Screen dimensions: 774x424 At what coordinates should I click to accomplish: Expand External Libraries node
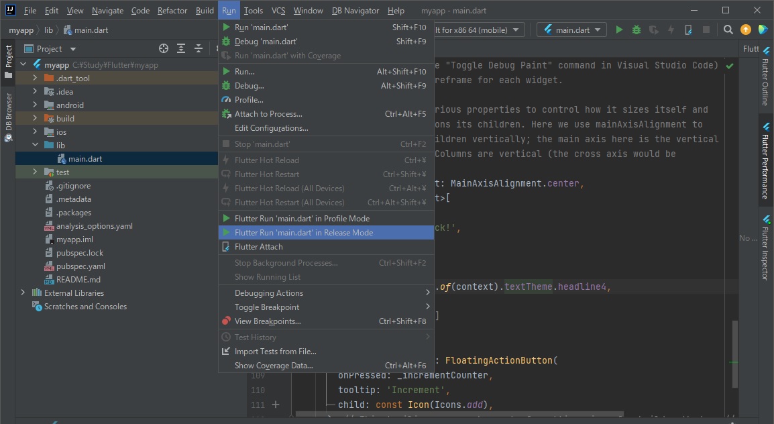click(x=23, y=293)
